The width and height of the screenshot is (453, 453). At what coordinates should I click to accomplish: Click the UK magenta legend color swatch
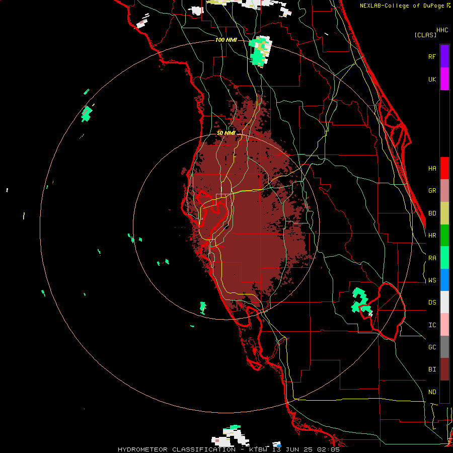[x=444, y=79]
